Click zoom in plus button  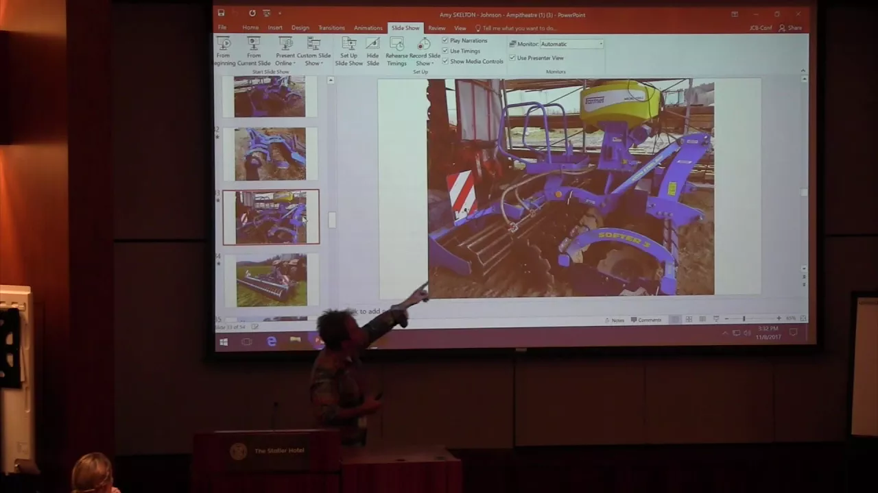pos(779,318)
